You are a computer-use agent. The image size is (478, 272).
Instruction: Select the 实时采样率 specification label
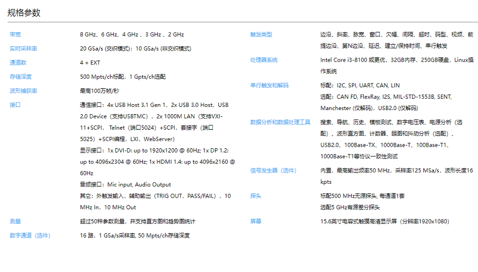[x=23, y=48]
